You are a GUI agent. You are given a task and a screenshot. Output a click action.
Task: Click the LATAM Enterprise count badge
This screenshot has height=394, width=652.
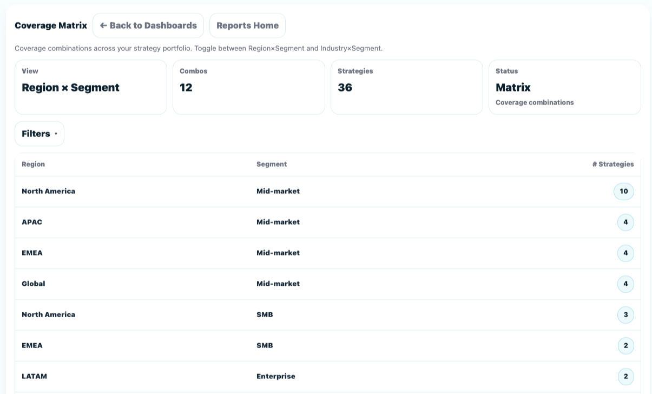[625, 377]
